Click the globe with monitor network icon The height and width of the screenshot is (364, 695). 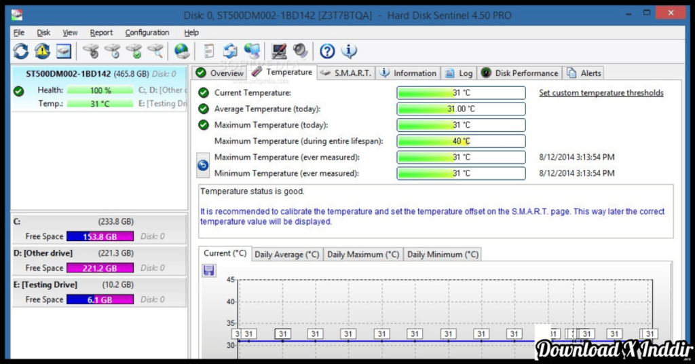tap(252, 51)
